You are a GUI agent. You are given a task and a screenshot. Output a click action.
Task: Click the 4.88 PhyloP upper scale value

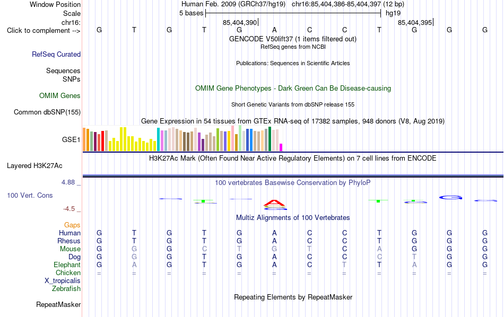click(x=68, y=182)
